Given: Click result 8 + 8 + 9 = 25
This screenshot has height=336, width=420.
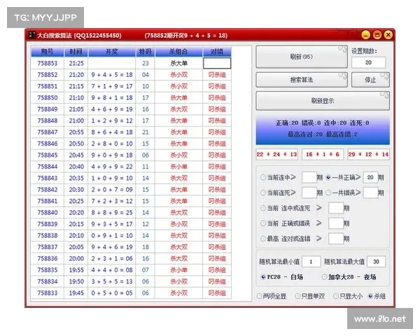Looking at the screenshot, I should [112, 213].
